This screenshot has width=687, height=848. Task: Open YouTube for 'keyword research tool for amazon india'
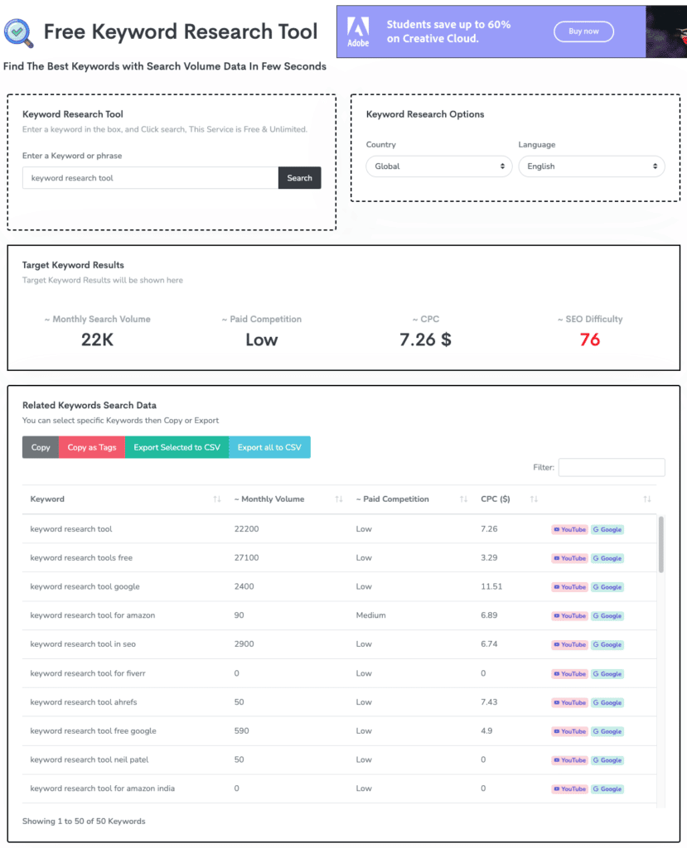tap(569, 789)
